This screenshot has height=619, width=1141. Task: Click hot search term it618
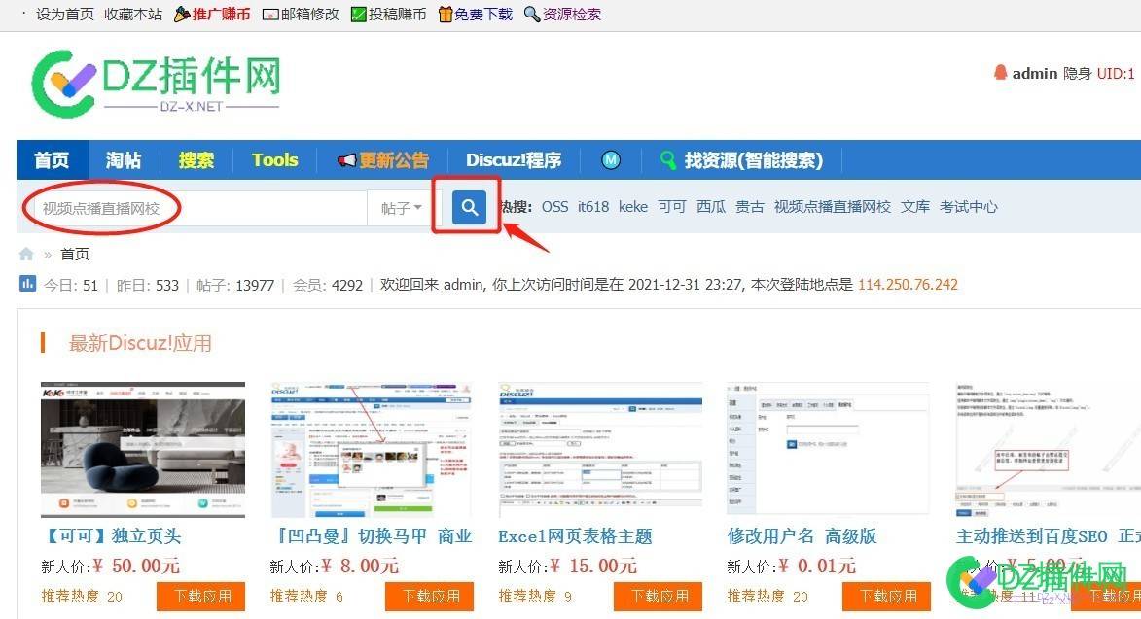(593, 207)
